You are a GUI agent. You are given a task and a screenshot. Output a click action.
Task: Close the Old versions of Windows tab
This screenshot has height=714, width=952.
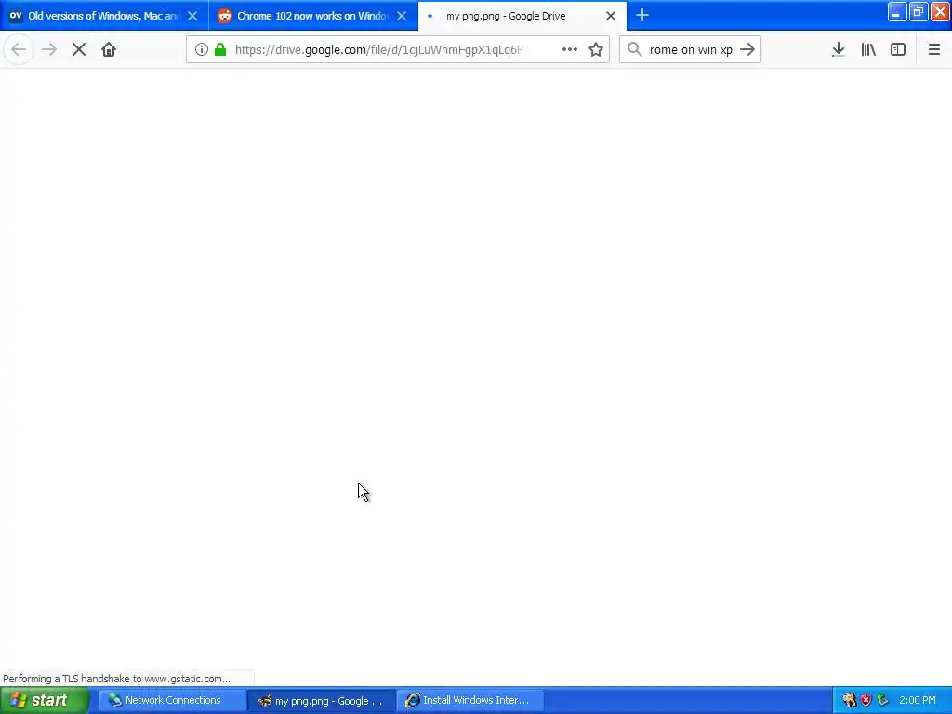[x=192, y=16]
